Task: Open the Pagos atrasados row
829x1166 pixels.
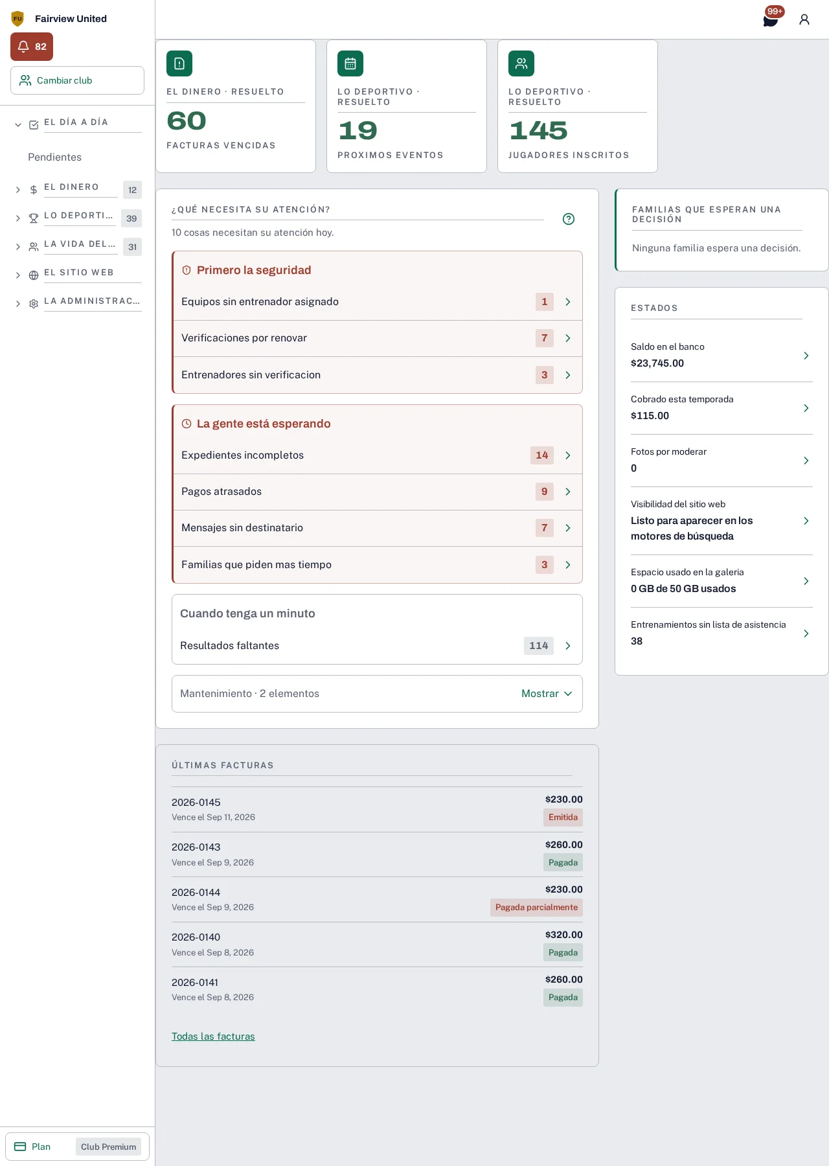Action: pos(378,492)
